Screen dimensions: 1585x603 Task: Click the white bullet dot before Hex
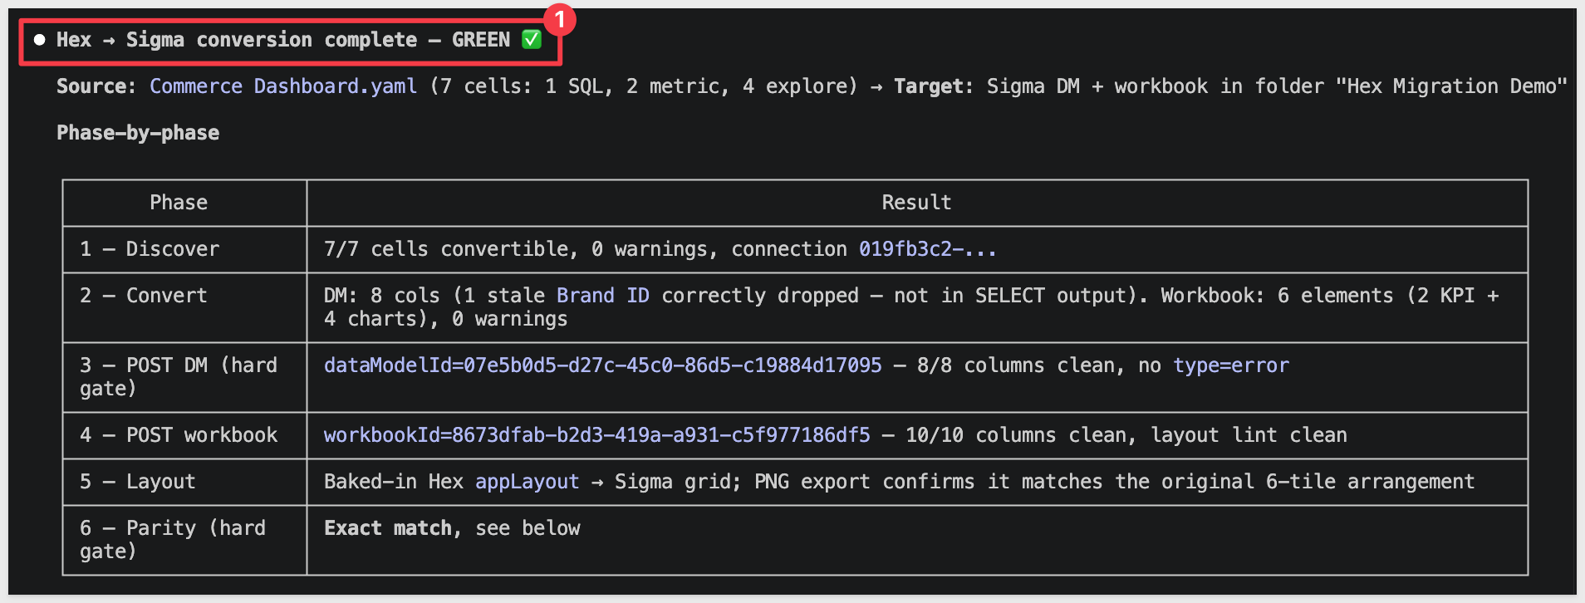coord(39,40)
